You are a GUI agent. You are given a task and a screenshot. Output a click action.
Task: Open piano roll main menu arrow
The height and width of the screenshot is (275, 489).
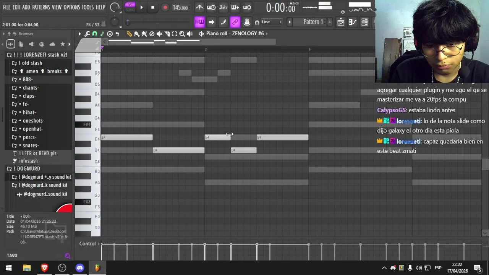80,34
